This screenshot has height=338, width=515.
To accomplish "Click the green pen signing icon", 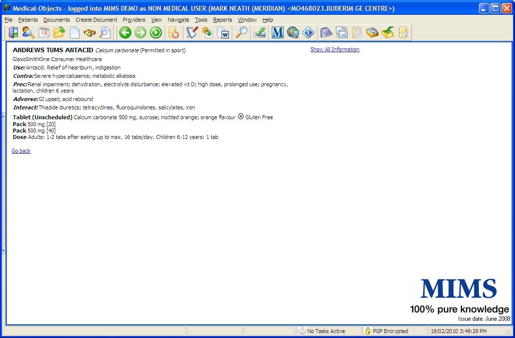I will 259,33.
